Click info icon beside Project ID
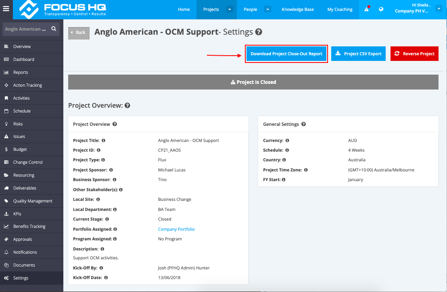This screenshot has width=447, height=292. (98, 150)
